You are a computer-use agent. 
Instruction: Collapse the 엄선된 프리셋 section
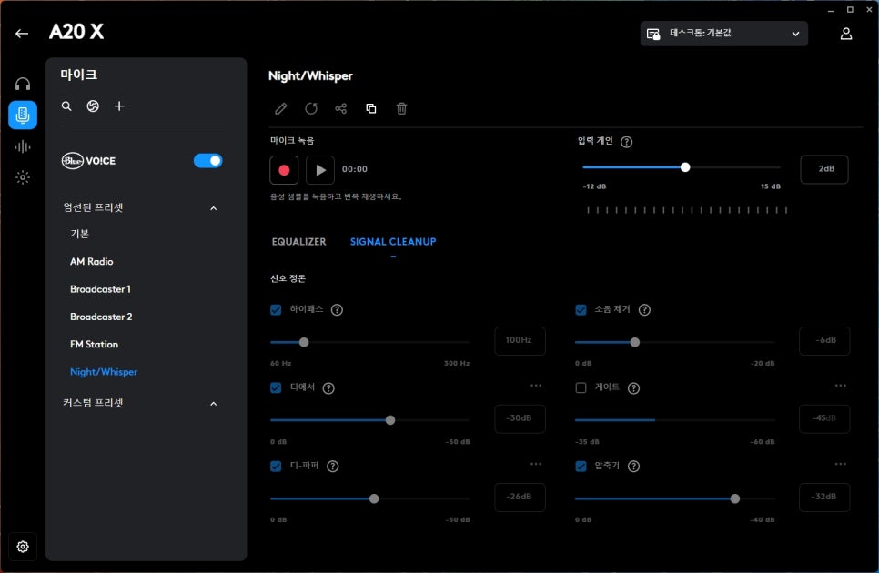[214, 208]
